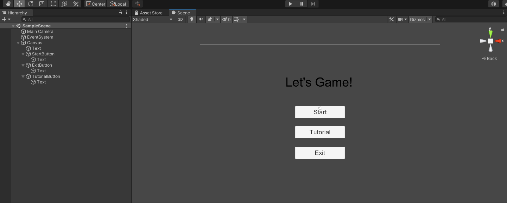Pause the game playback

pos(302,4)
